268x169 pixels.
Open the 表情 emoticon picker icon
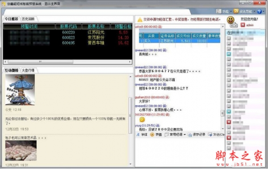pyautogui.click(x=152, y=134)
